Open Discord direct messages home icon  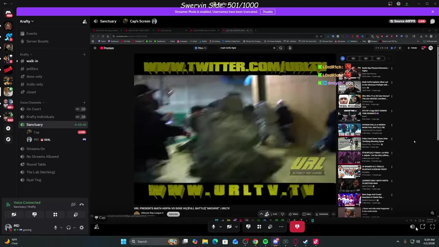tap(8, 13)
